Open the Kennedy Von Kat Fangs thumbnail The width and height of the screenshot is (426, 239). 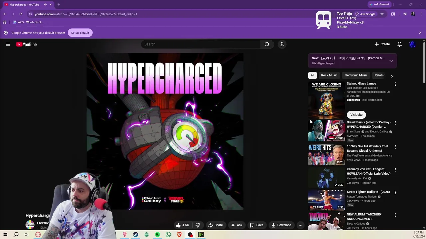[326, 177]
